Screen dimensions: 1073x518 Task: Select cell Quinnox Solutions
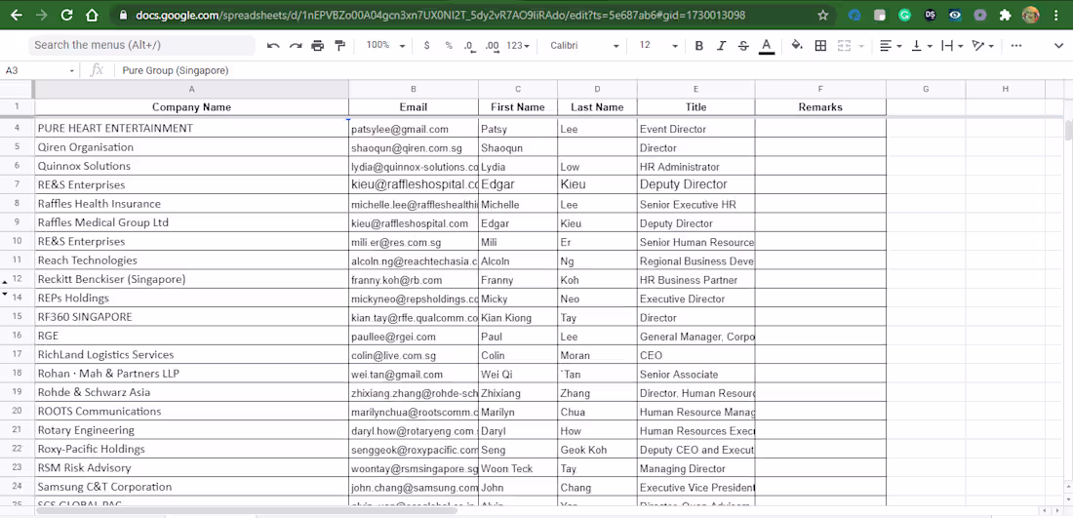coord(191,166)
